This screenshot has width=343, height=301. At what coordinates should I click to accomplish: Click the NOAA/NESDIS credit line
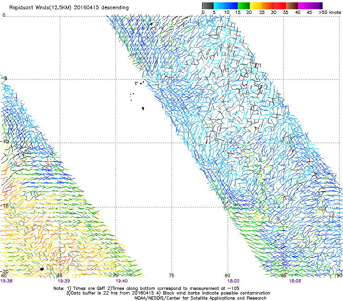(200, 298)
